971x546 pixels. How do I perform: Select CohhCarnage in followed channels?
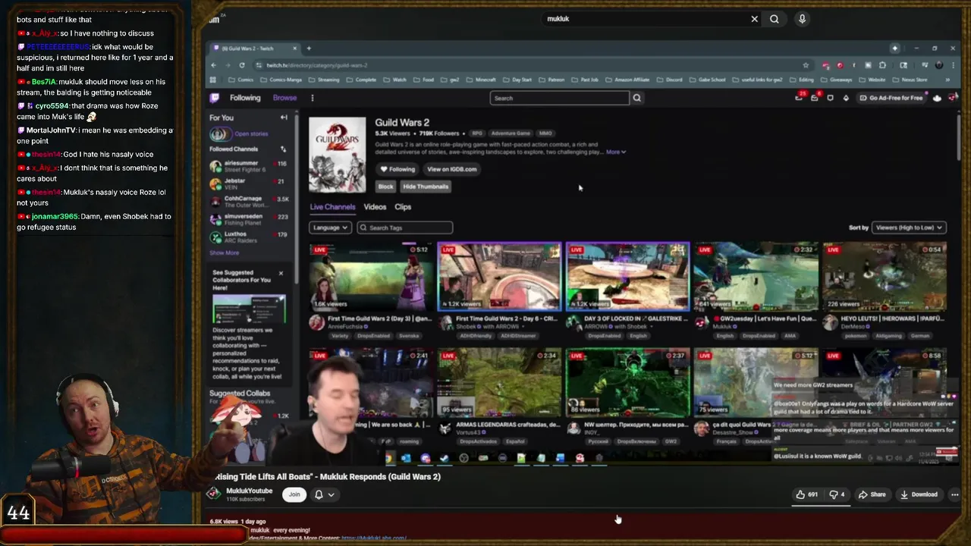click(248, 202)
